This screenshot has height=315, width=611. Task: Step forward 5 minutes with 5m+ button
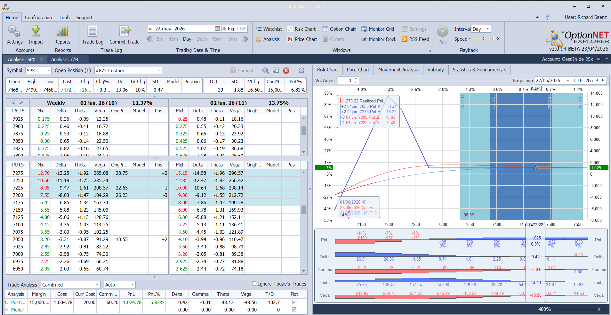click(x=233, y=39)
